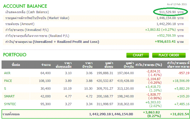Click the Realized P/L value +952,769.59
Viewport: 190px width, 122px height.
tap(166, 36)
